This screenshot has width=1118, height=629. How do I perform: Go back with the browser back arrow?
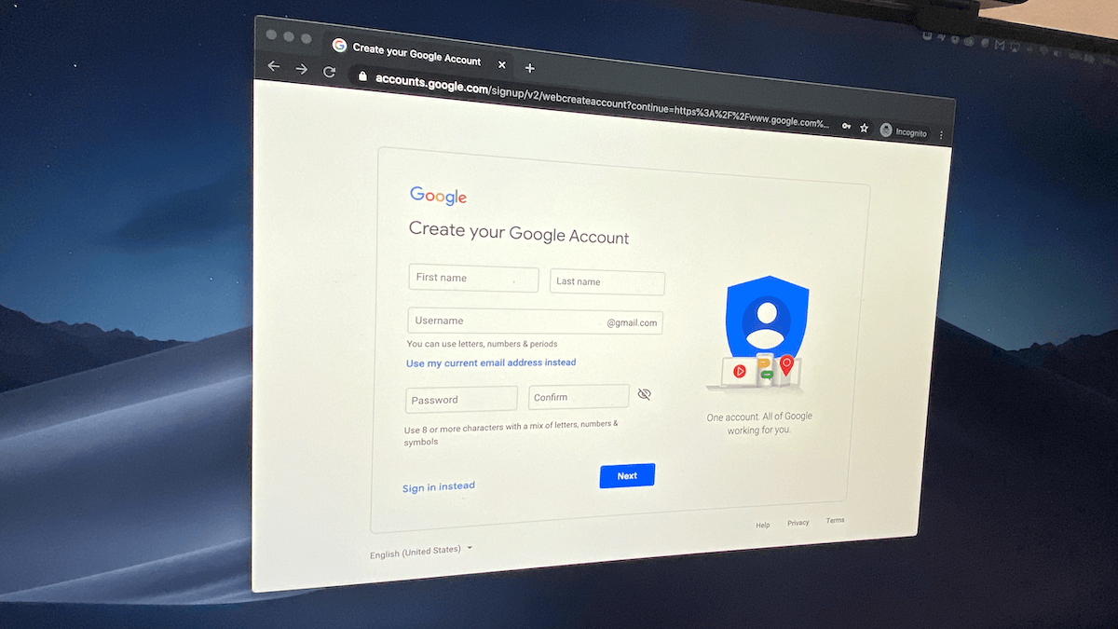[273, 66]
